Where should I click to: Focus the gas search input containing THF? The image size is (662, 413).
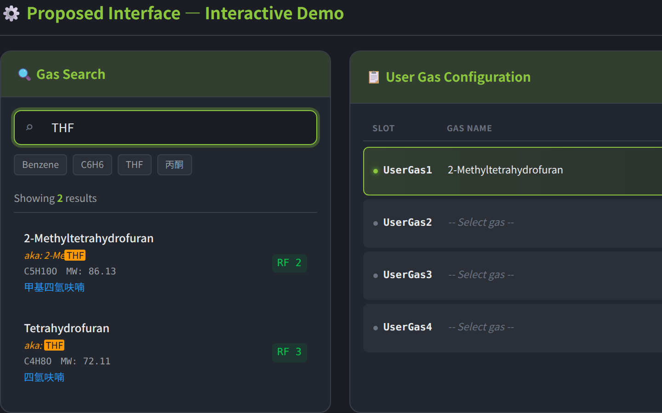pyautogui.click(x=165, y=128)
